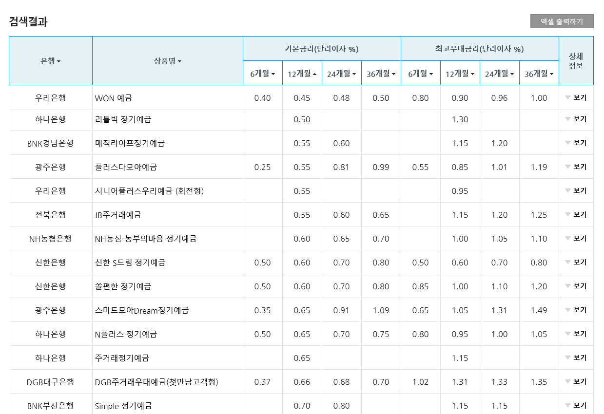Sort 기본금리 by 36개월 column

(x=381, y=74)
